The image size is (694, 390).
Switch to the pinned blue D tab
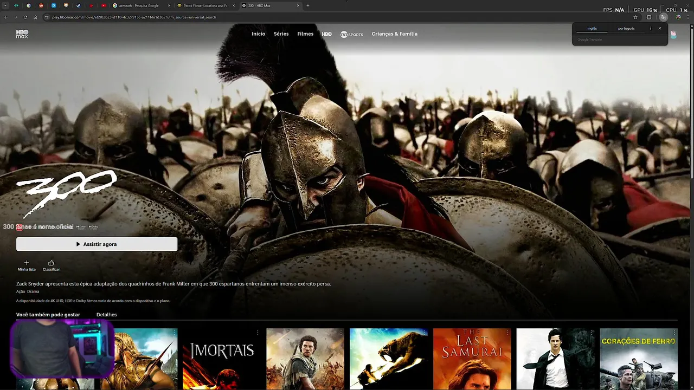click(54, 5)
